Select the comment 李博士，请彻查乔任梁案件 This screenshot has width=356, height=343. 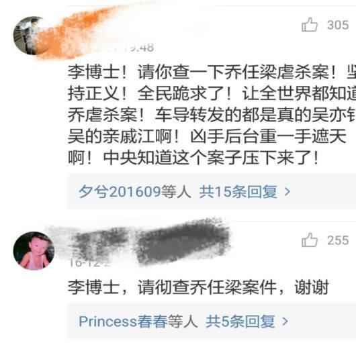[x=198, y=287]
